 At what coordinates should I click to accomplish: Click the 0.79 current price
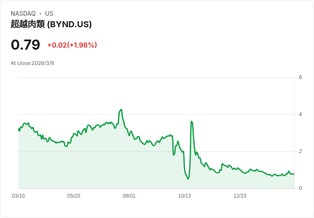26,45
